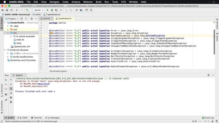Expand the io.caster.example package
The width and height of the screenshot is (219, 123).
click(11, 36)
